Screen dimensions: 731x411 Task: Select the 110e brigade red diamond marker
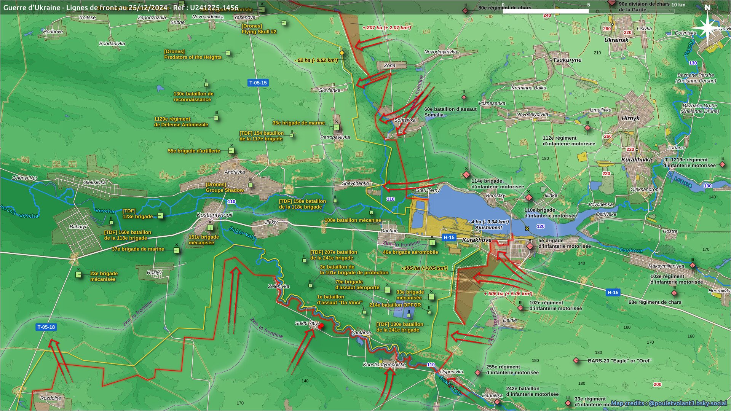point(528,198)
